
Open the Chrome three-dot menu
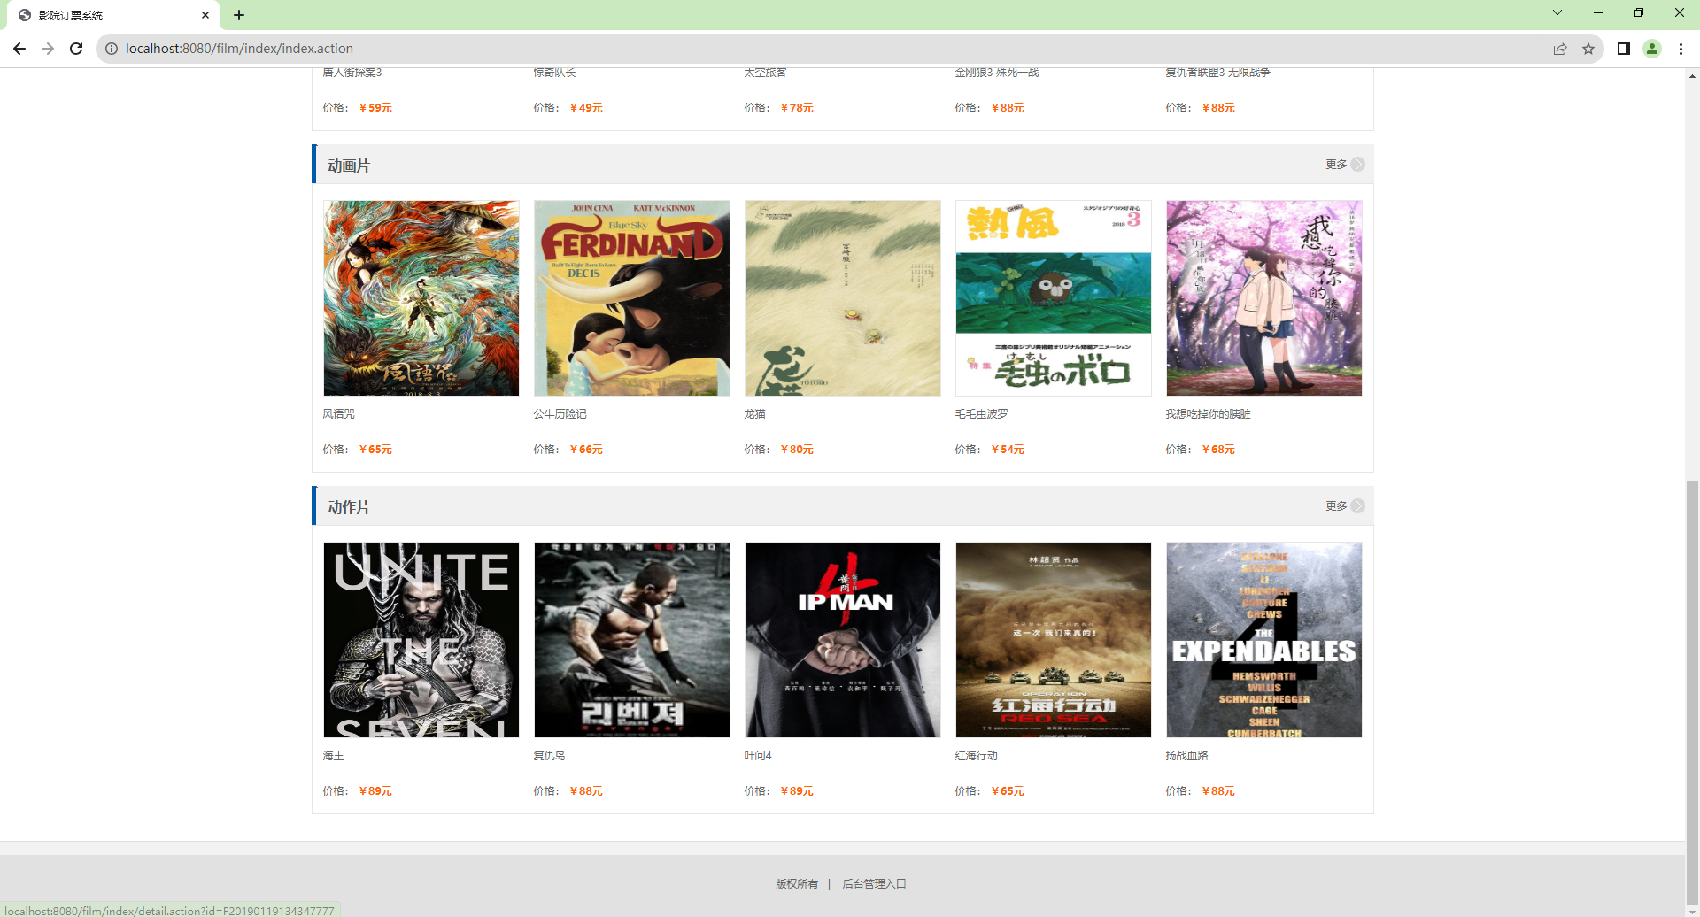(x=1681, y=49)
